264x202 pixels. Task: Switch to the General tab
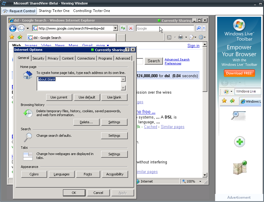(x=23, y=58)
